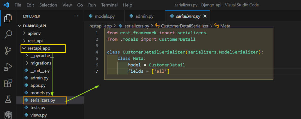This screenshot has width=301, height=119.
Task: Switch to the admin.py tab
Action: tap(145, 16)
